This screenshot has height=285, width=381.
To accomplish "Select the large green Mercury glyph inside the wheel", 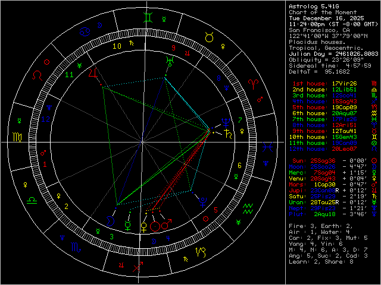I will pos(128,225).
